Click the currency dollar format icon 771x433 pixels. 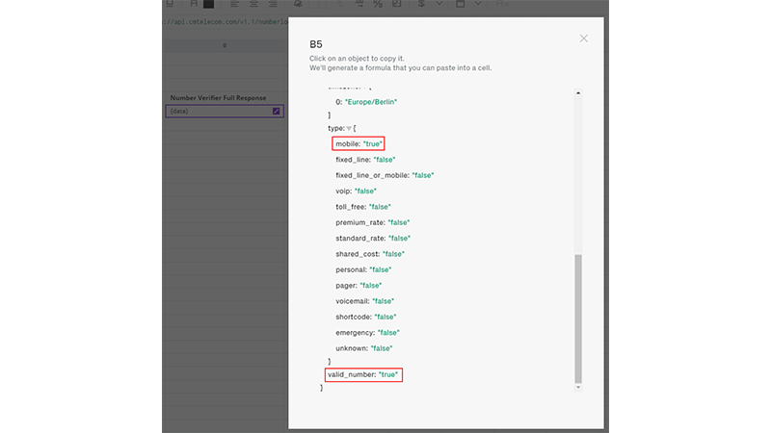(x=421, y=4)
